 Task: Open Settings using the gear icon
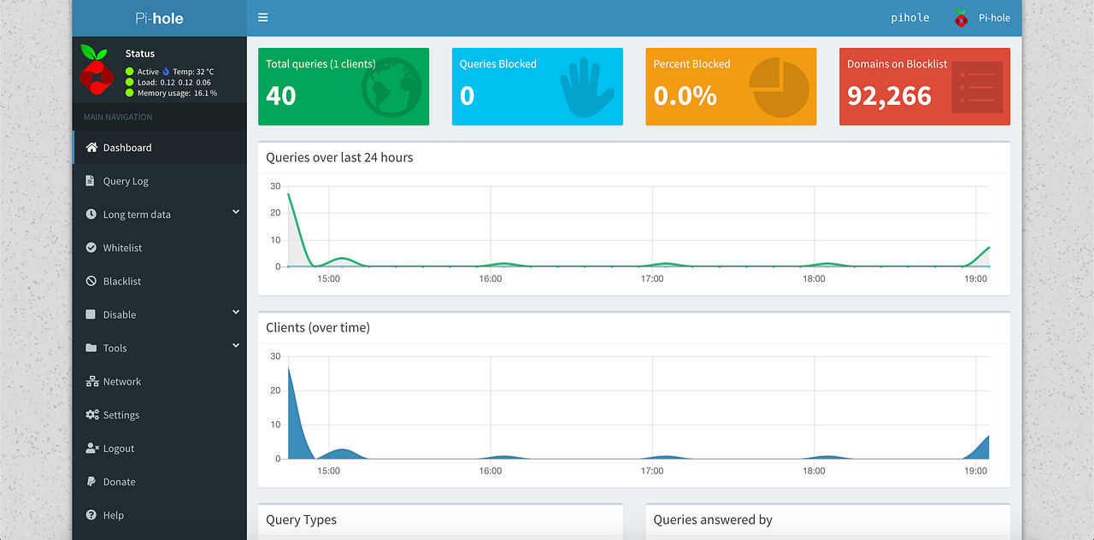[91, 414]
